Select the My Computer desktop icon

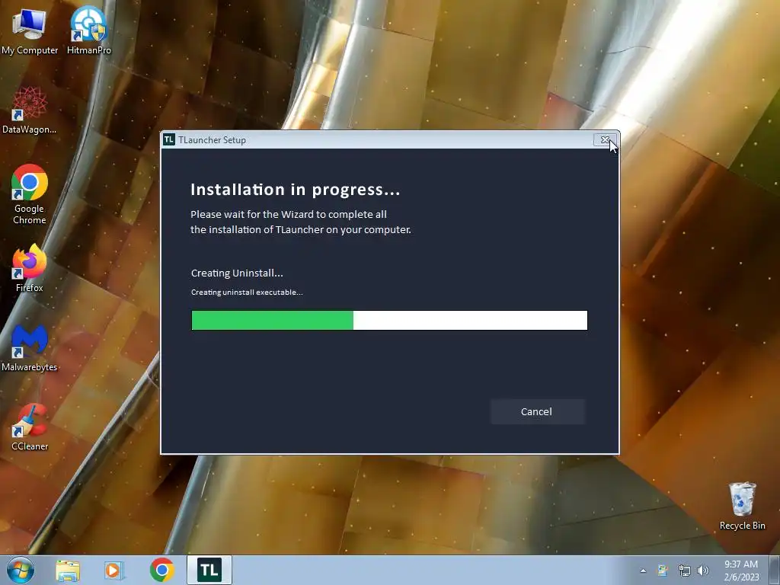pos(30,32)
